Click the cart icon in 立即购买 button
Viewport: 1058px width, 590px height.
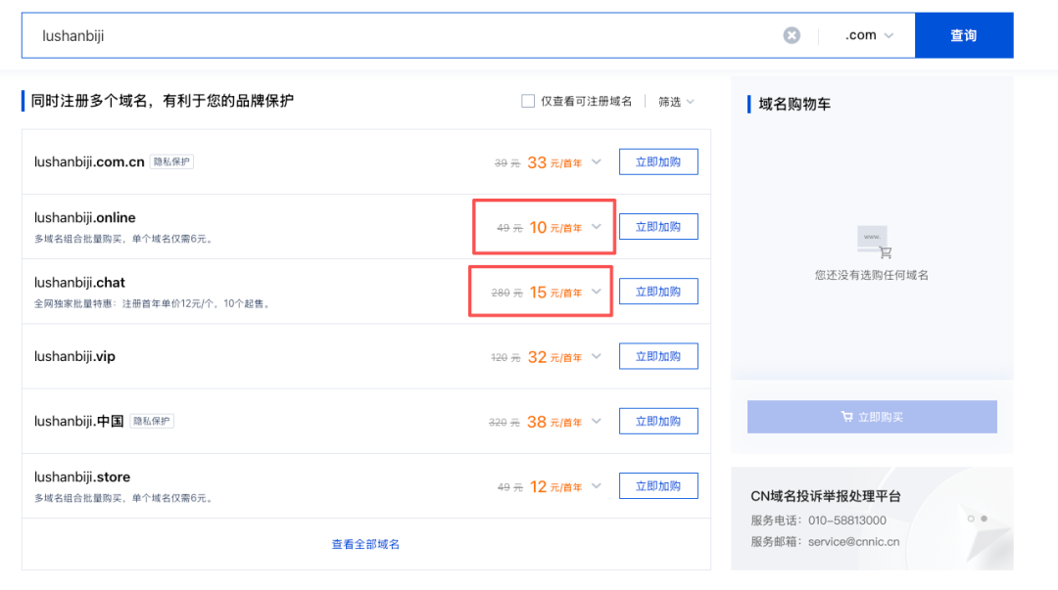846,417
